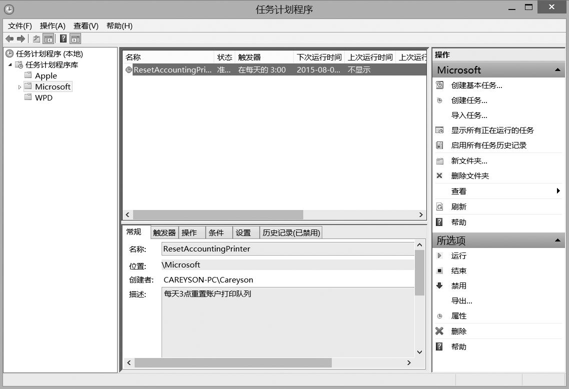Open the 操作(A) menu
The height and width of the screenshot is (389, 569).
[x=53, y=26]
